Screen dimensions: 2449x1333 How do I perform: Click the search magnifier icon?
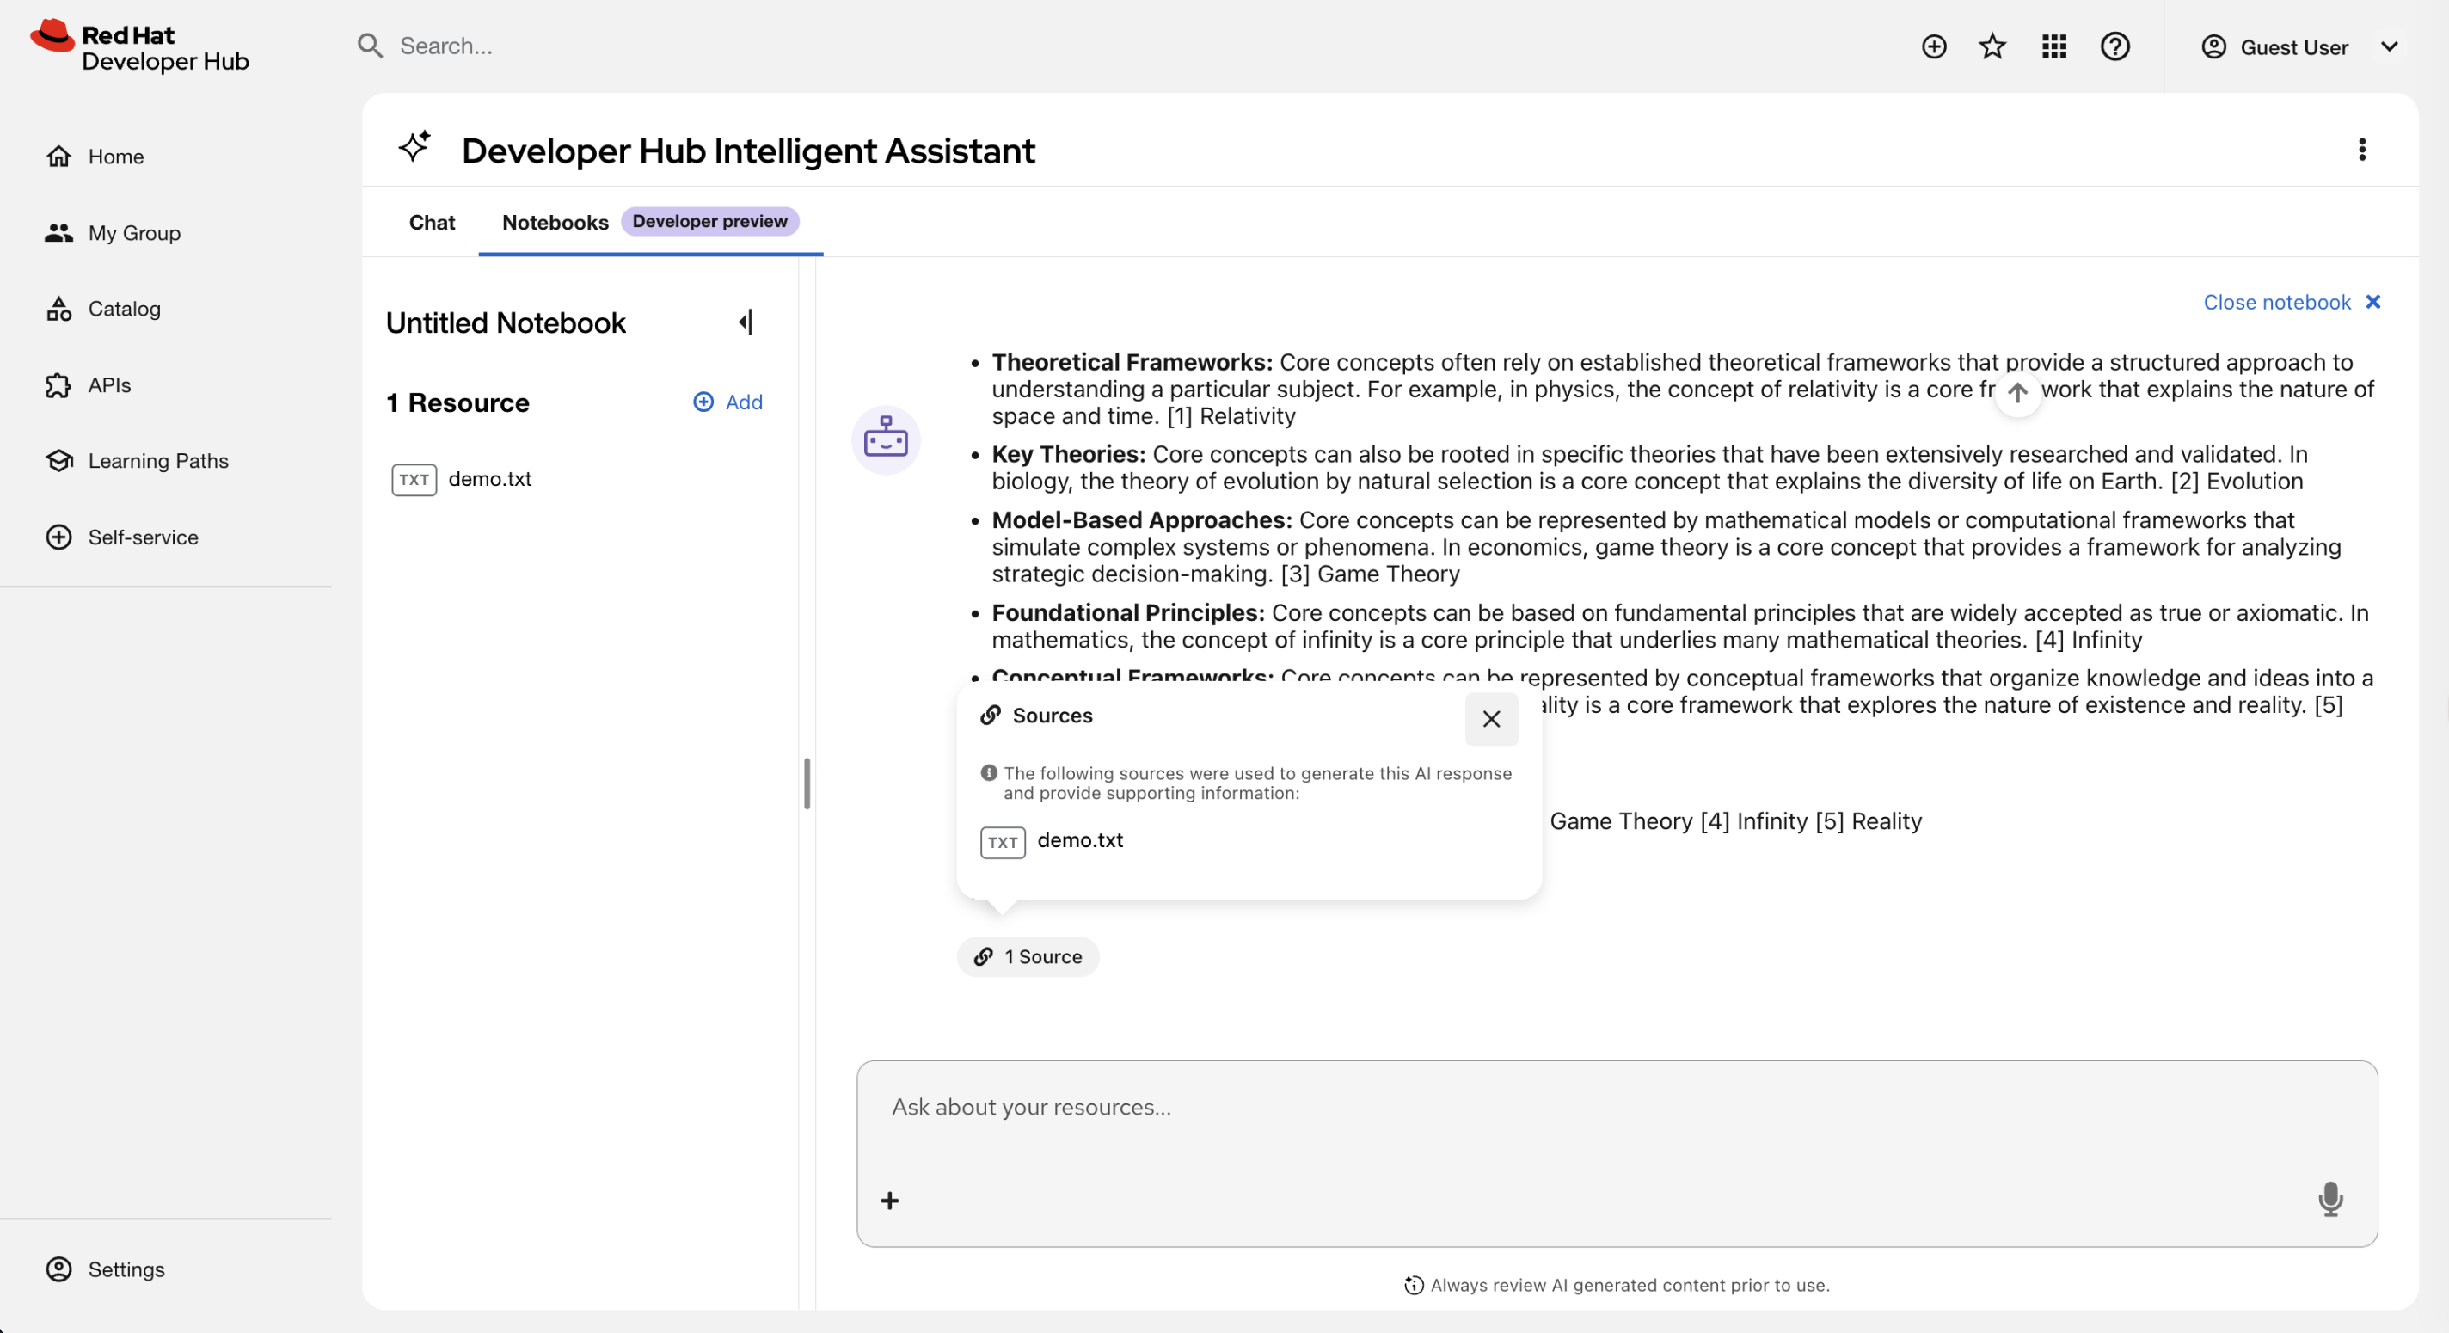(x=369, y=46)
